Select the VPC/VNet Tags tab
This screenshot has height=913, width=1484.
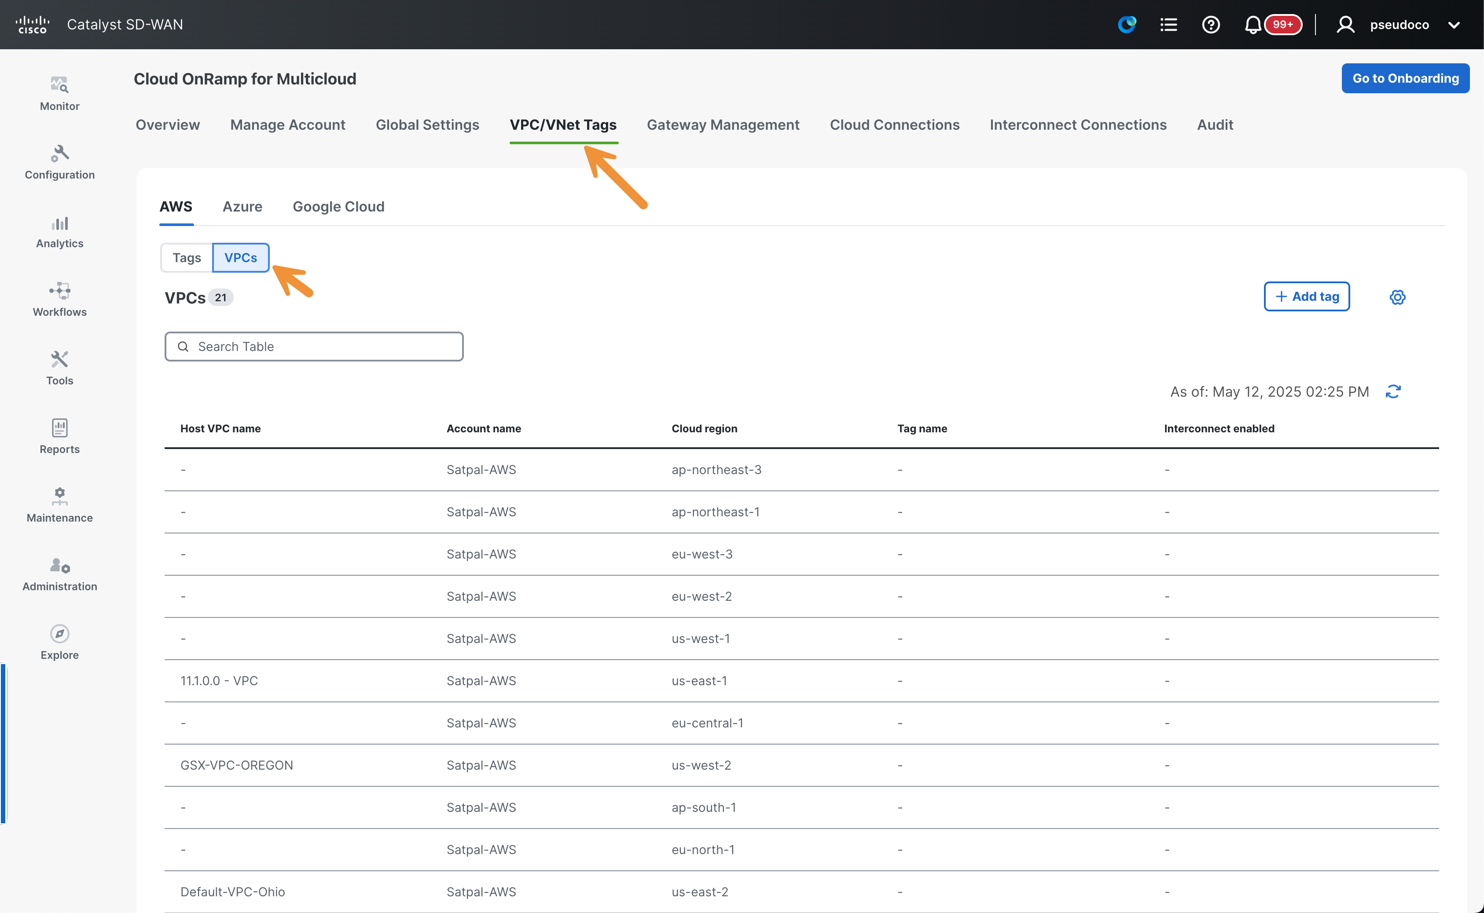click(563, 125)
